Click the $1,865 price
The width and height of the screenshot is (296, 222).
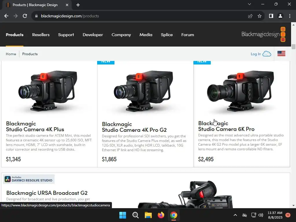(109, 159)
